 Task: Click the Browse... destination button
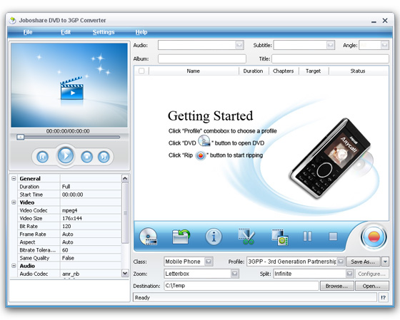336,286
